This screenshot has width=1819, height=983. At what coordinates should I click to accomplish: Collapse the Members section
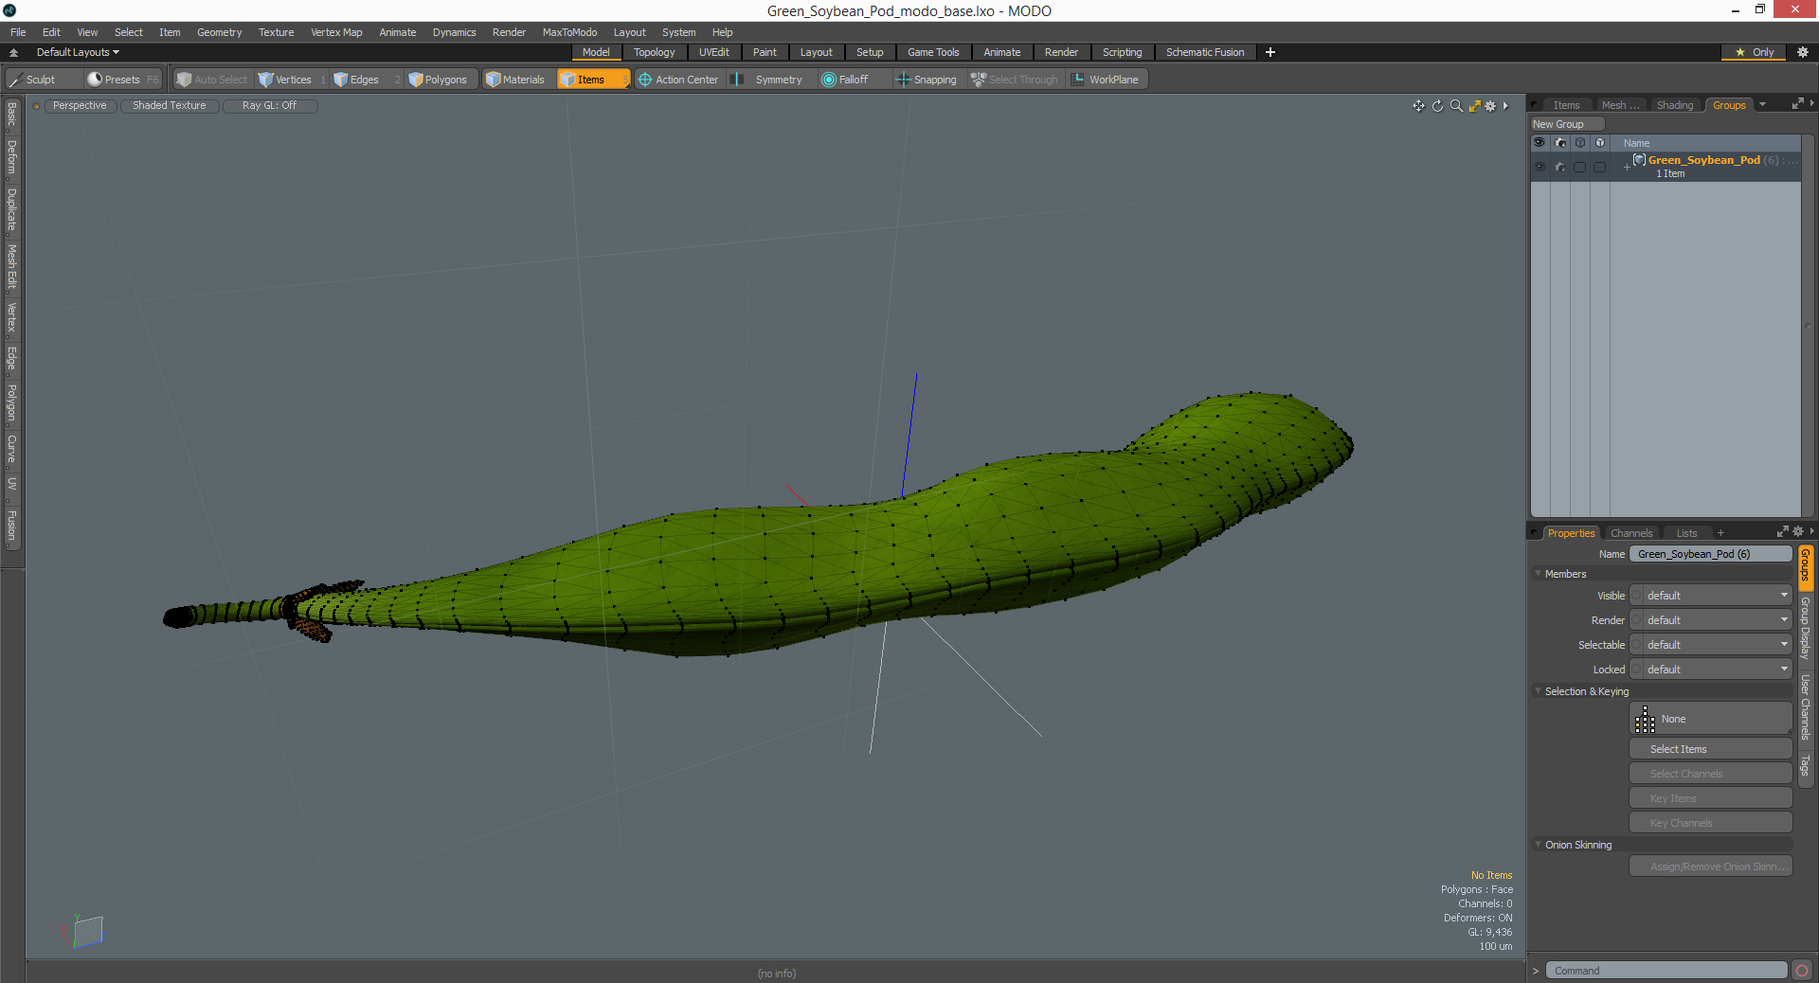(1538, 574)
